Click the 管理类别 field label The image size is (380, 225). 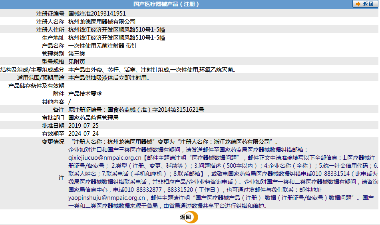[x=53, y=54]
